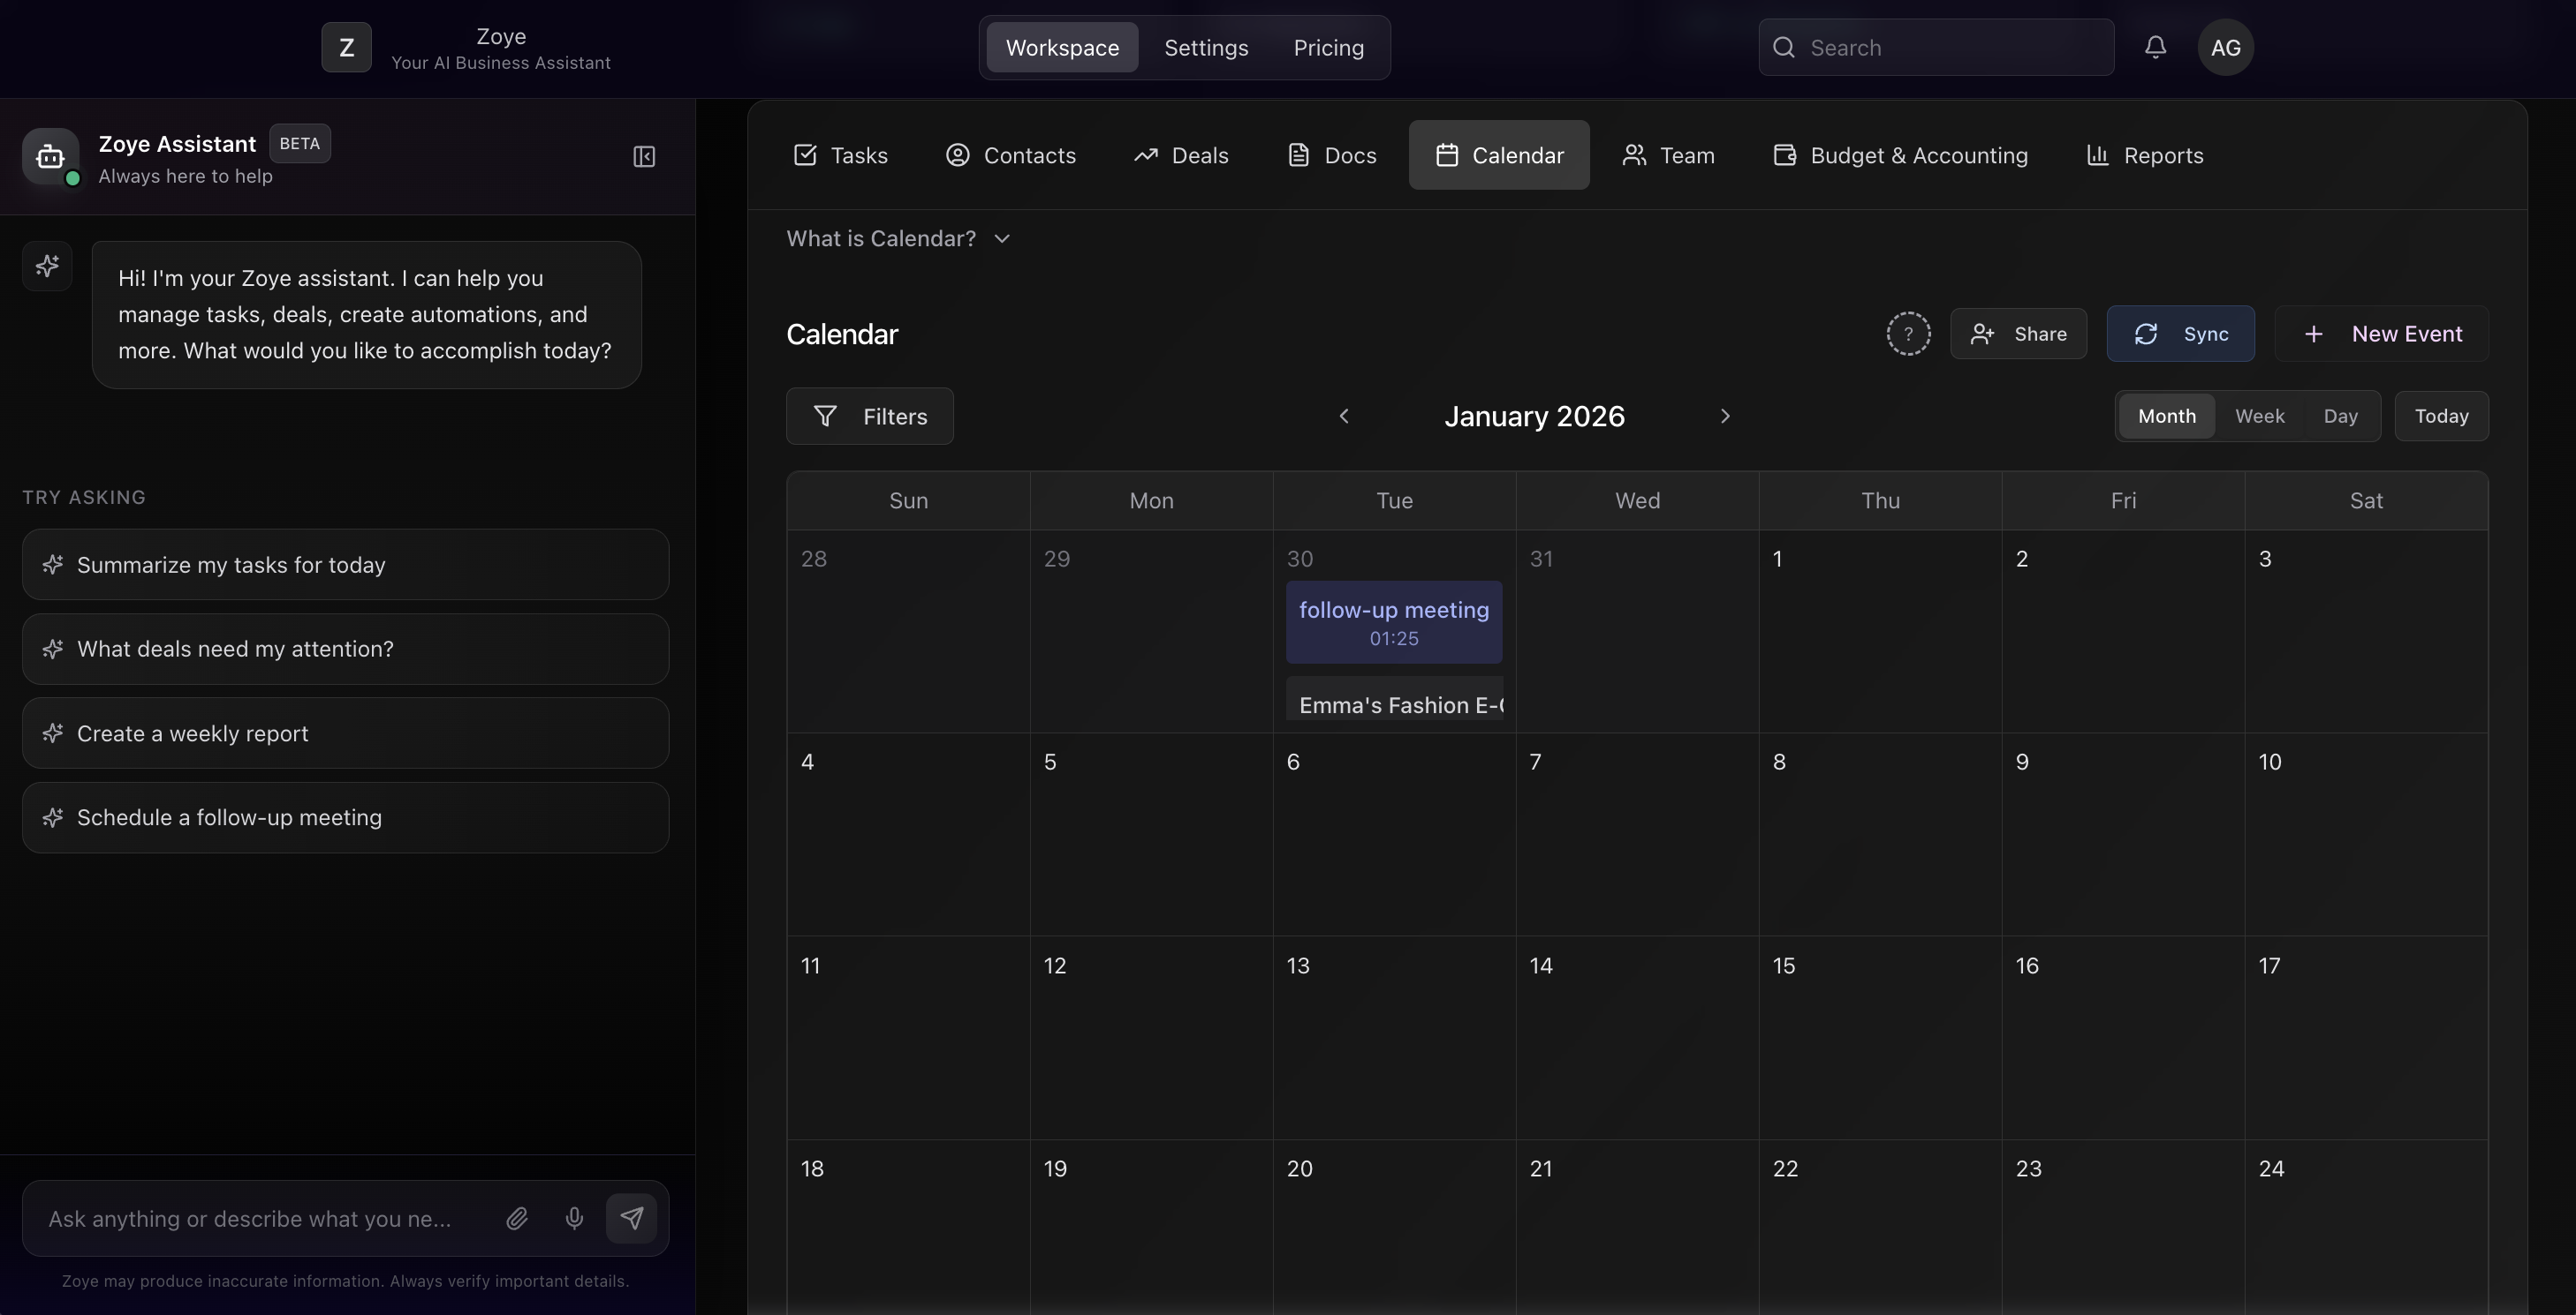
Task: Send the chat message with the arrow icon
Action: (632, 1218)
